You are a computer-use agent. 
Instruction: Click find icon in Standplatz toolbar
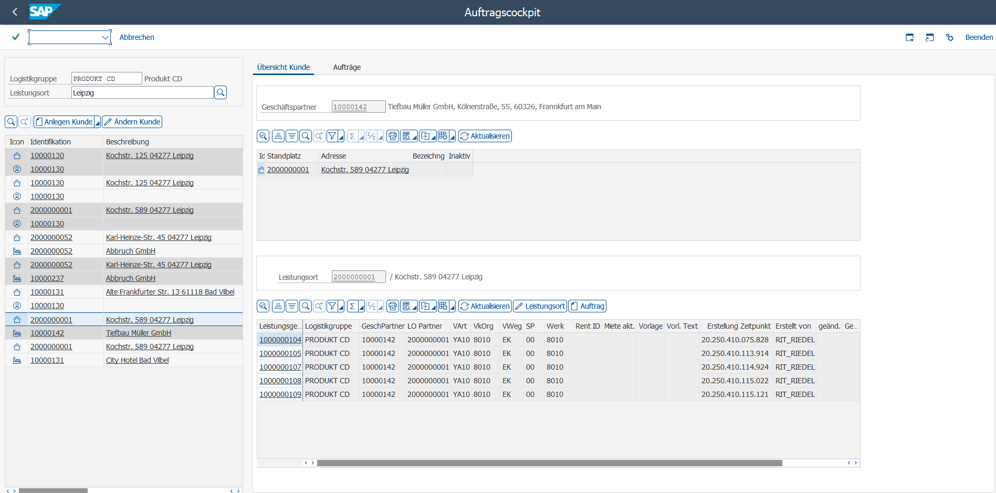click(306, 136)
